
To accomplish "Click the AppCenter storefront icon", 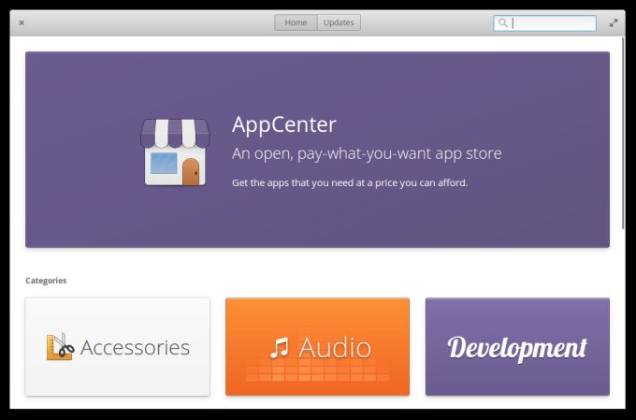I will [175, 152].
